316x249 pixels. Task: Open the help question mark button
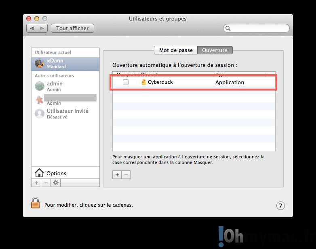(x=280, y=205)
